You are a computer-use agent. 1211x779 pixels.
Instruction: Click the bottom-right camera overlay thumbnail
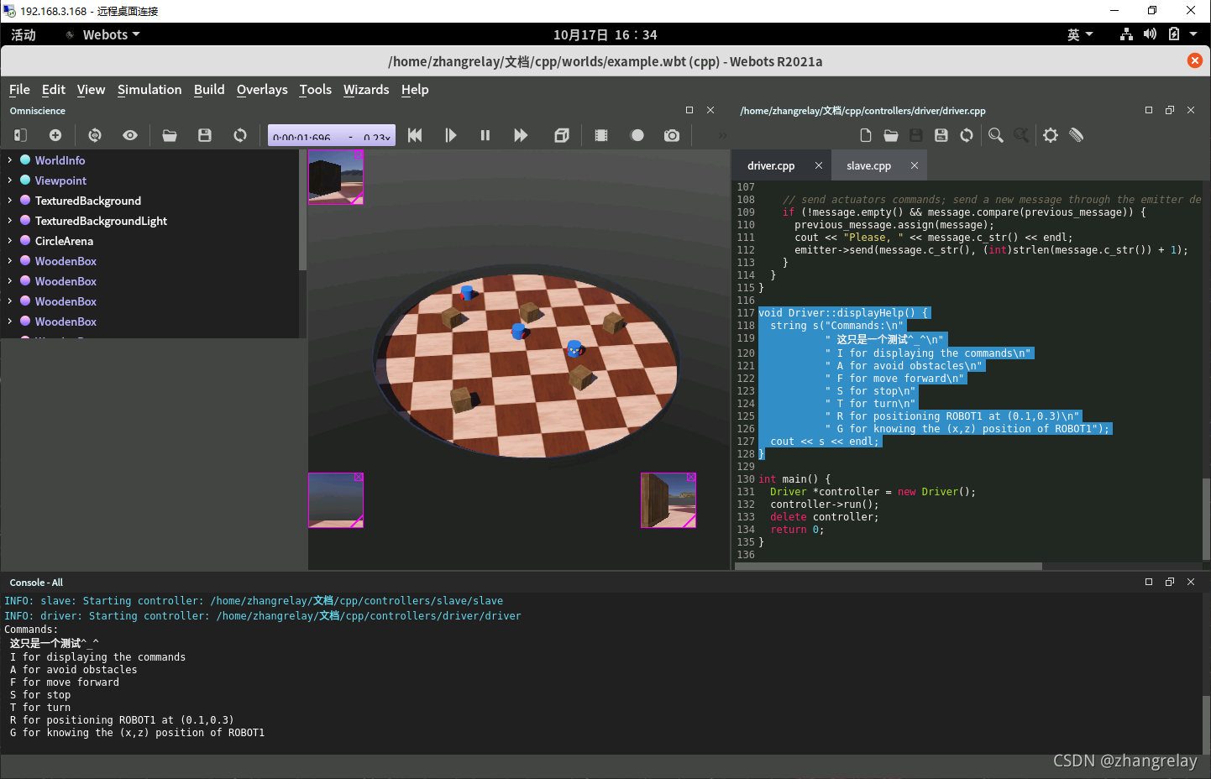668,500
